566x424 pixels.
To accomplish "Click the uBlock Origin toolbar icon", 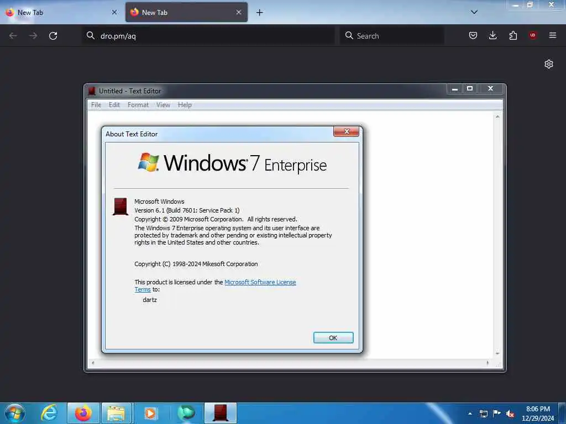I will pos(533,35).
